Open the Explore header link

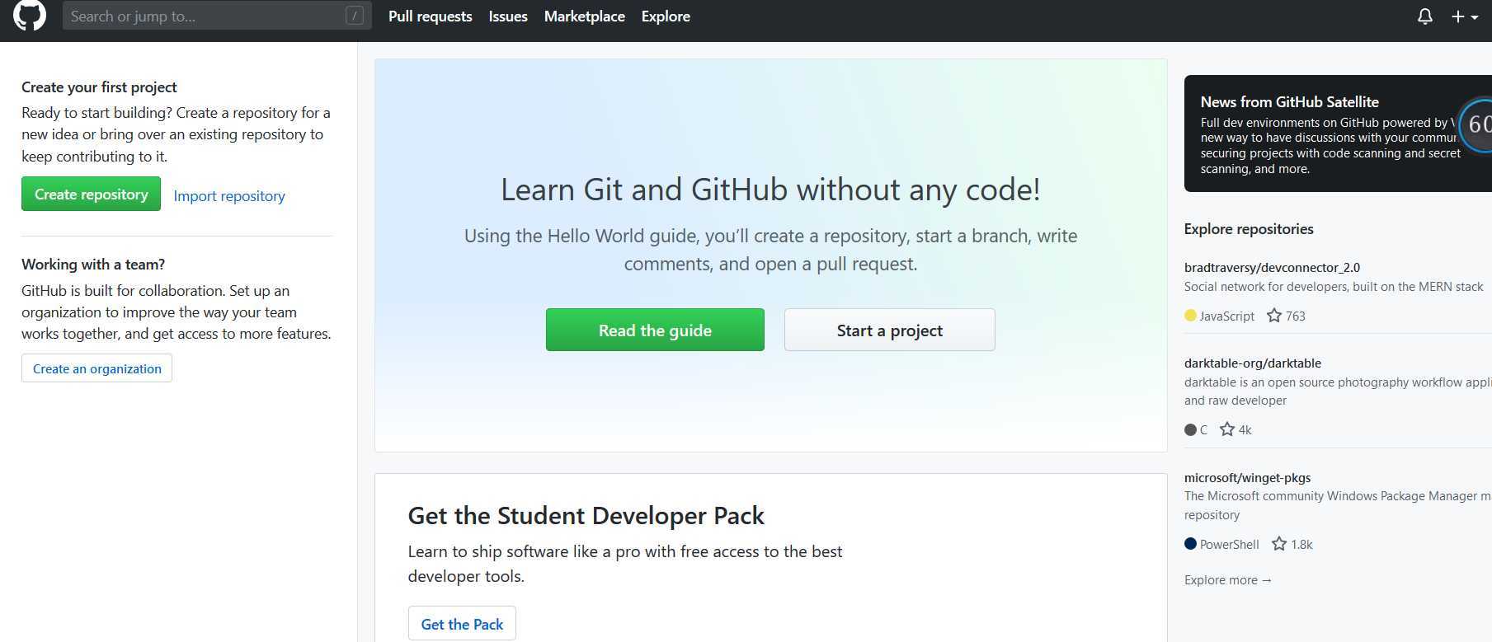click(666, 16)
